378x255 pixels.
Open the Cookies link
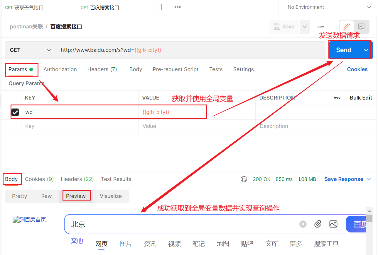point(357,69)
